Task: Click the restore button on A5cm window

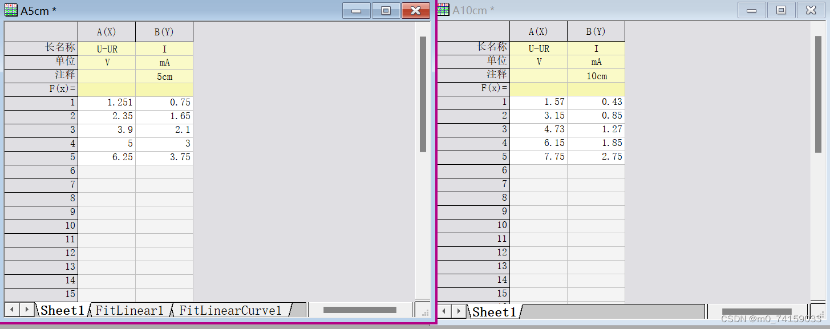Action: tap(386, 10)
